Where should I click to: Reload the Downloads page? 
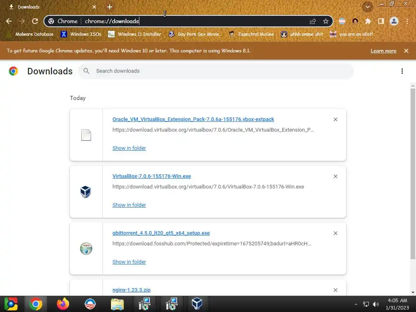[x=35, y=21]
